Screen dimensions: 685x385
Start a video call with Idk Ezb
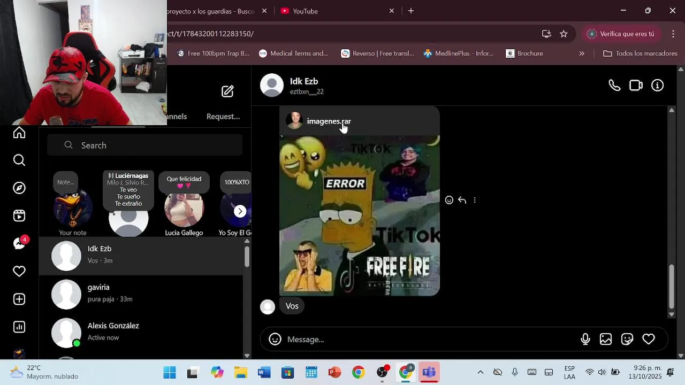click(x=636, y=86)
